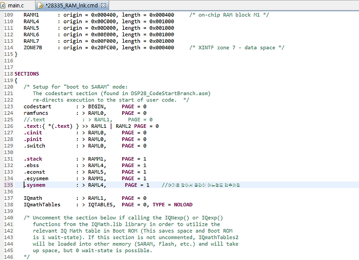Click the "Uncomment the section below" comment line
Viewport: 359px width, 260px height.
point(123,218)
